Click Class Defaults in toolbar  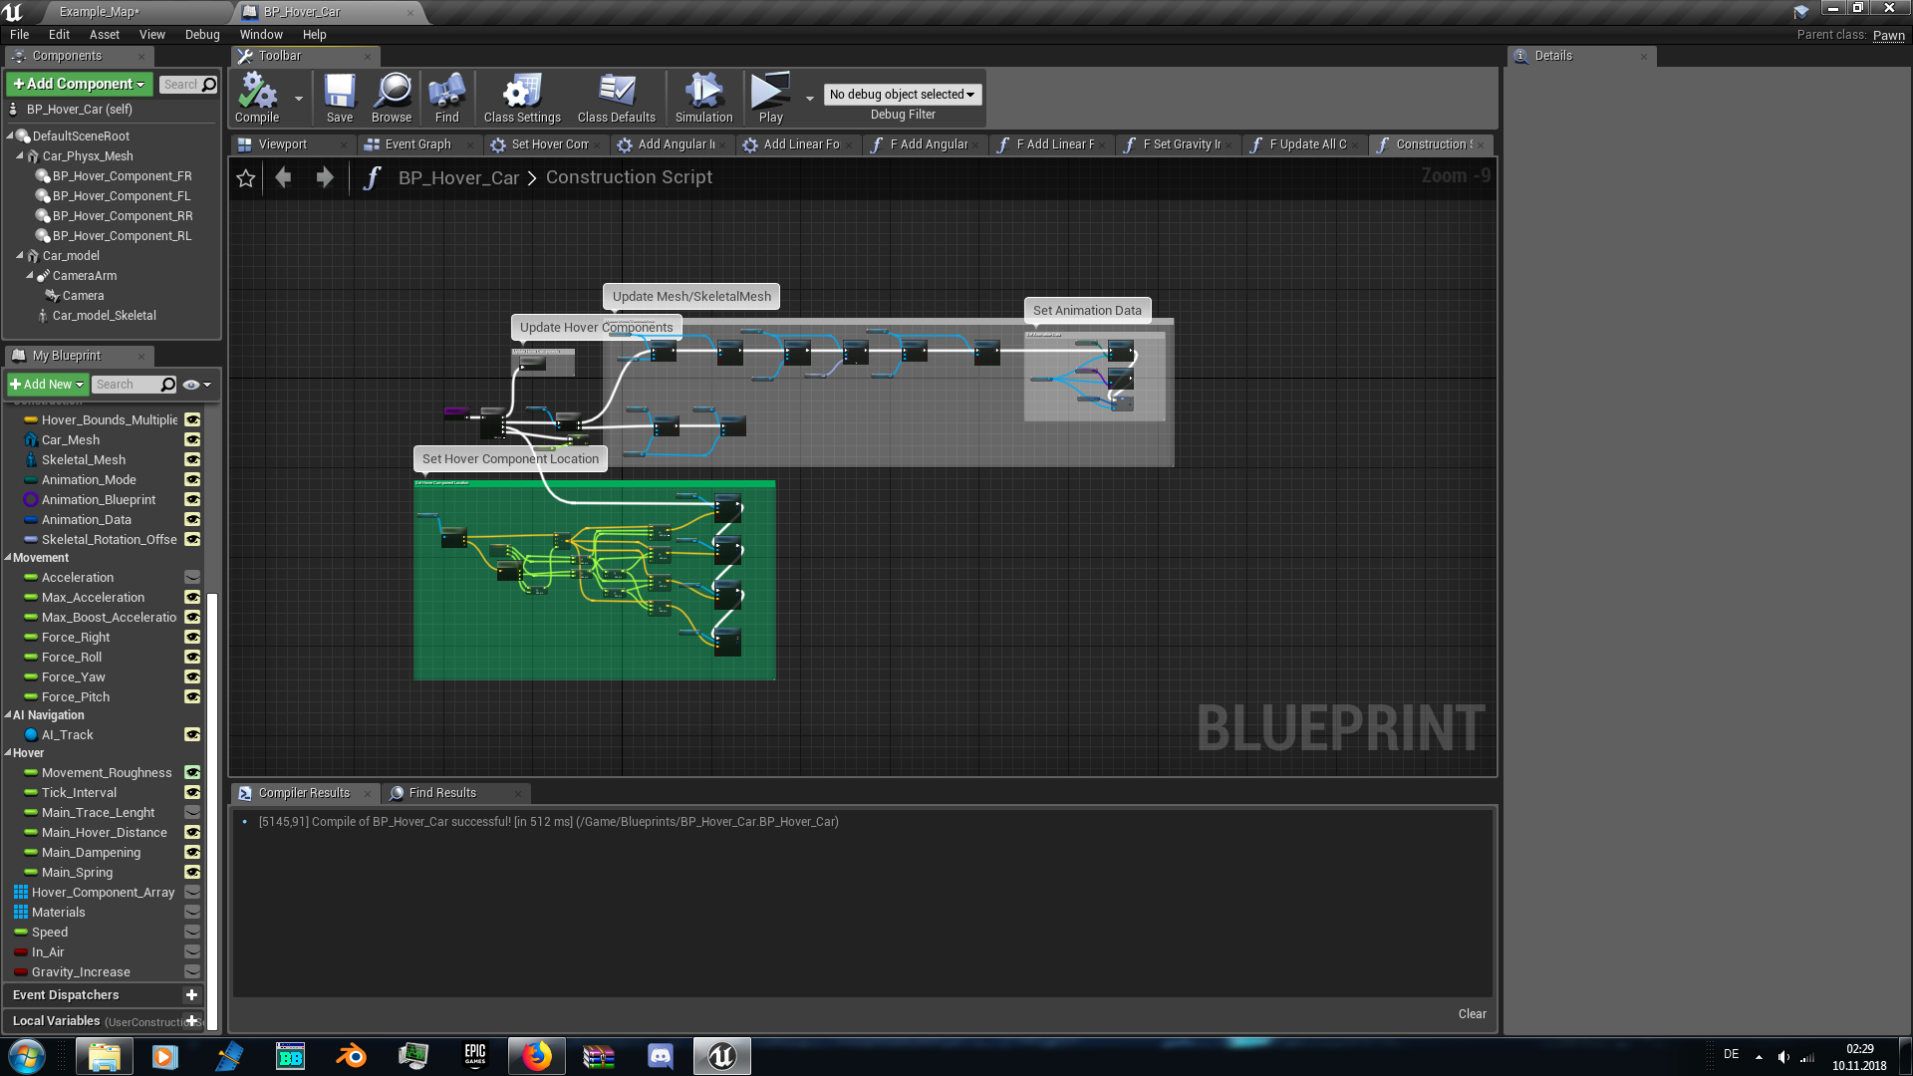pyautogui.click(x=616, y=99)
